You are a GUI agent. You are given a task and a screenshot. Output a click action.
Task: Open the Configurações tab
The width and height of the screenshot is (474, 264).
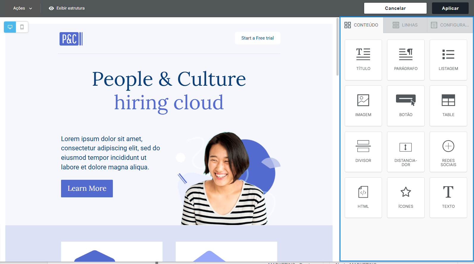450,25
